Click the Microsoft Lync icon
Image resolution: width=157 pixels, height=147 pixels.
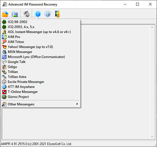point(4,57)
